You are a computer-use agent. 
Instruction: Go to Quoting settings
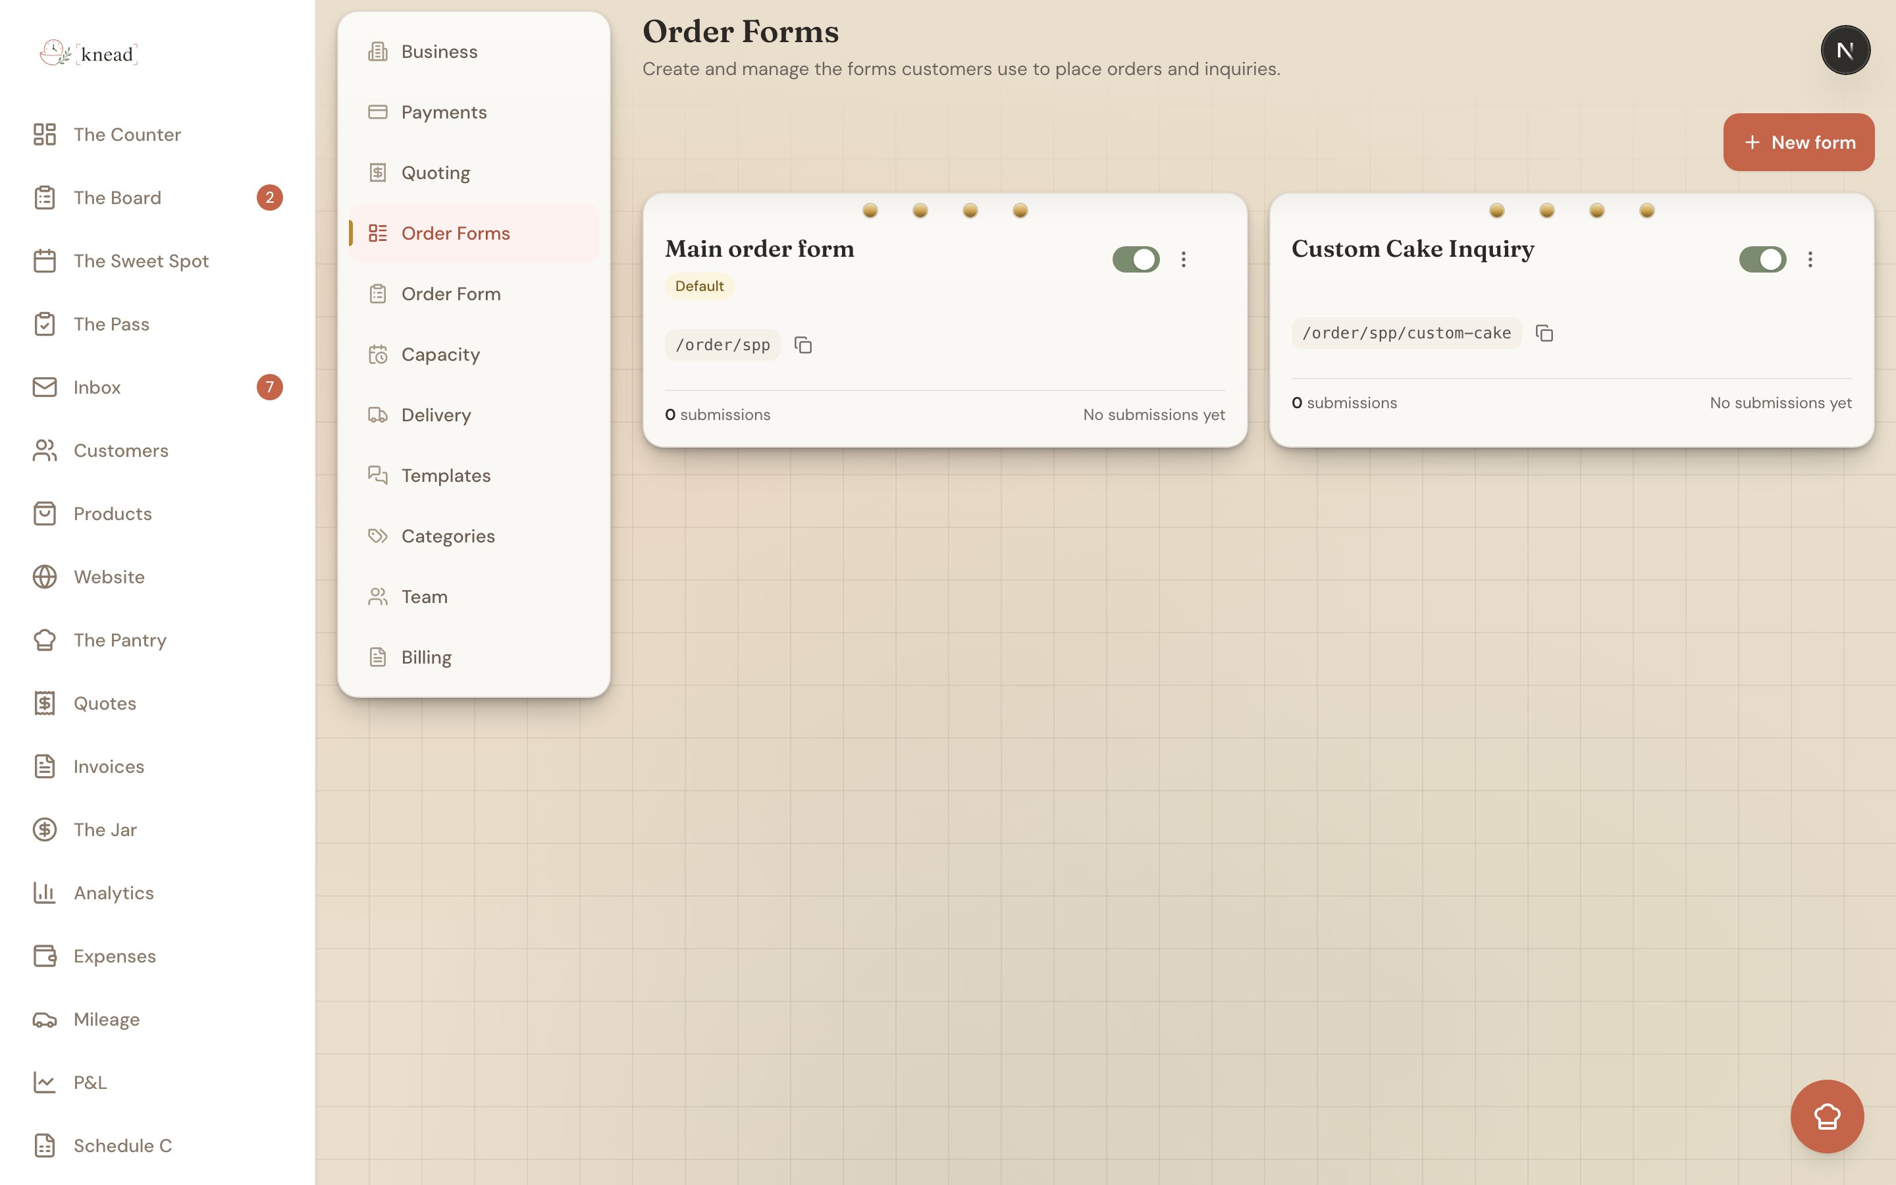click(x=474, y=172)
